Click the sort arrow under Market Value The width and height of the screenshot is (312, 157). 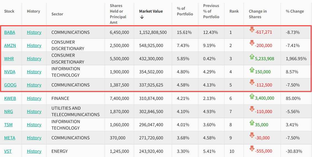pyautogui.click(x=142, y=17)
